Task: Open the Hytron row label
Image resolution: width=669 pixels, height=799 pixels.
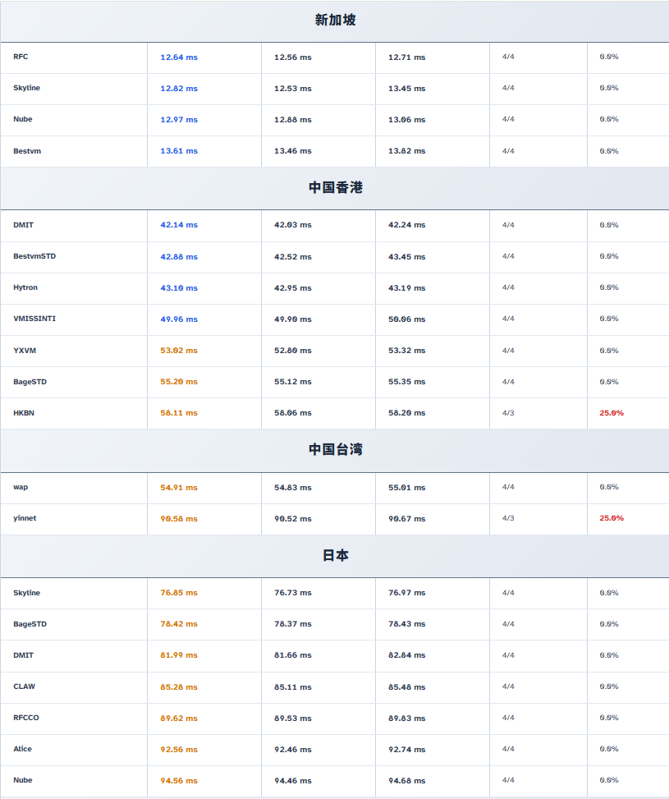Action: pyautogui.click(x=25, y=287)
